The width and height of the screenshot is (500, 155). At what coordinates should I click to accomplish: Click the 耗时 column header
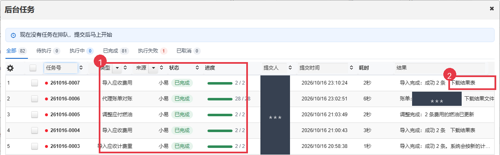pyautogui.click(x=364, y=67)
